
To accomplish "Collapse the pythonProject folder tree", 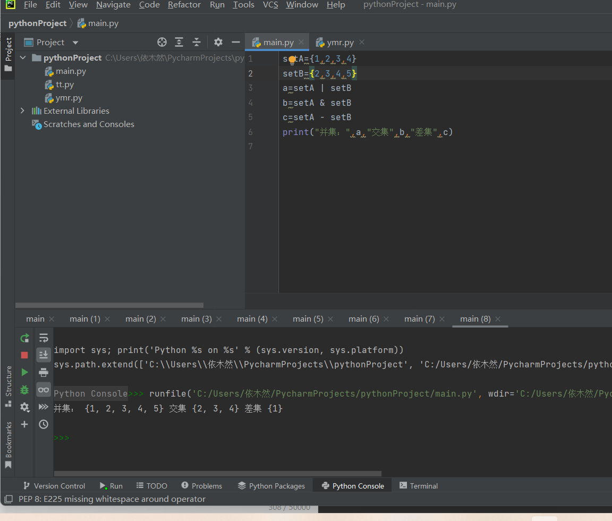I will click(x=22, y=57).
